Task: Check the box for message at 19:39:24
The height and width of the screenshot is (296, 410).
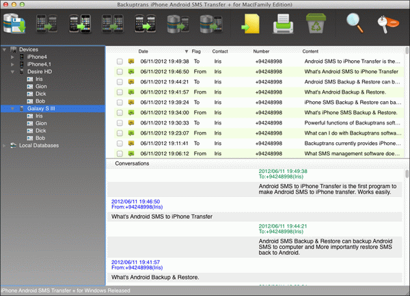Action: click(120, 103)
